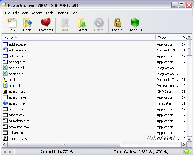Open the Edit menu
This screenshot has height=156, width=194.
point(16,13)
